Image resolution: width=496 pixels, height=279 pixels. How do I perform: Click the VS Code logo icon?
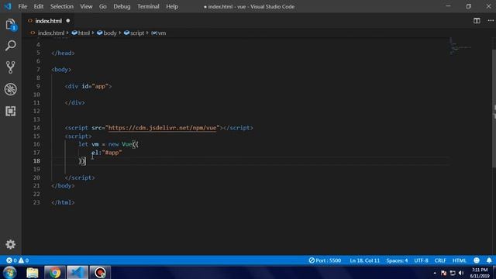(8, 6)
